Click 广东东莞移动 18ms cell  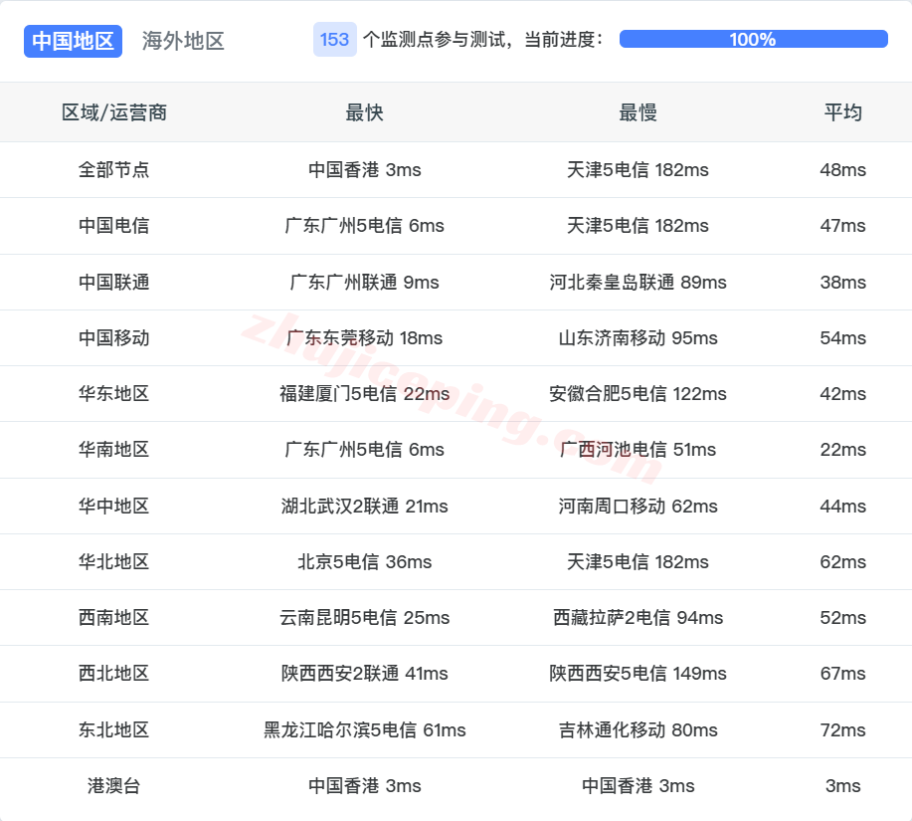pyautogui.click(x=365, y=337)
